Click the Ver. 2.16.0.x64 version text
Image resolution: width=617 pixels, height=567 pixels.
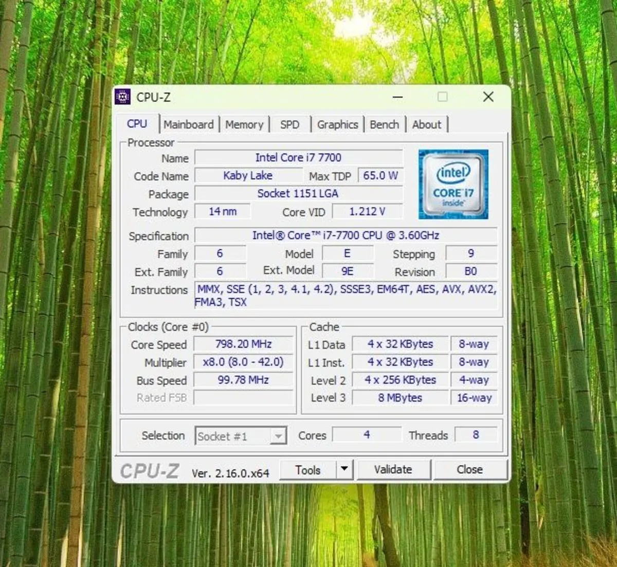pyautogui.click(x=230, y=473)
